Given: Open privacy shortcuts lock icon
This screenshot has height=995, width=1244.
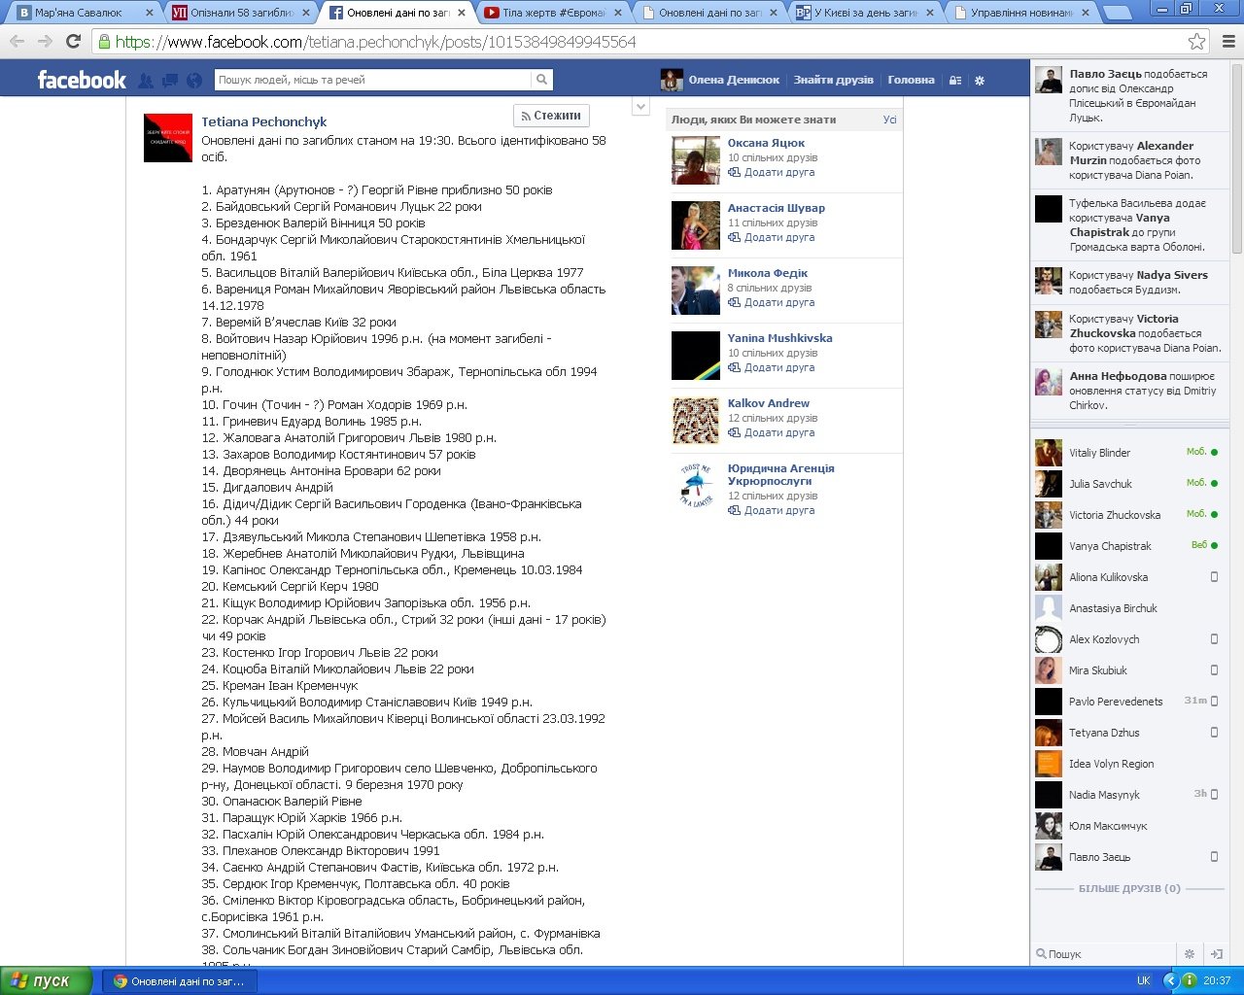Looking at the screenshot, I should [x=955, y=81].
